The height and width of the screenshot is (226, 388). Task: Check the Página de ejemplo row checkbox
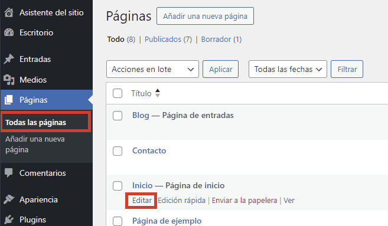[118, 221]
